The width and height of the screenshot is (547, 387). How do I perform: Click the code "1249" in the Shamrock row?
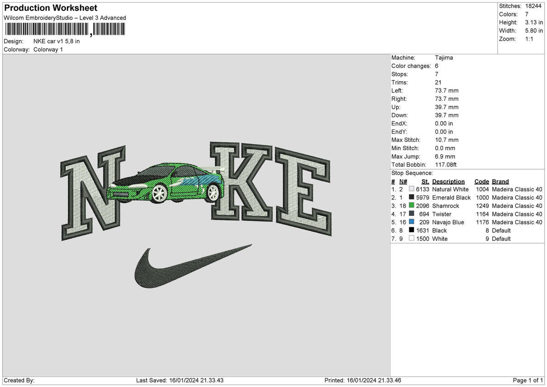482,206
